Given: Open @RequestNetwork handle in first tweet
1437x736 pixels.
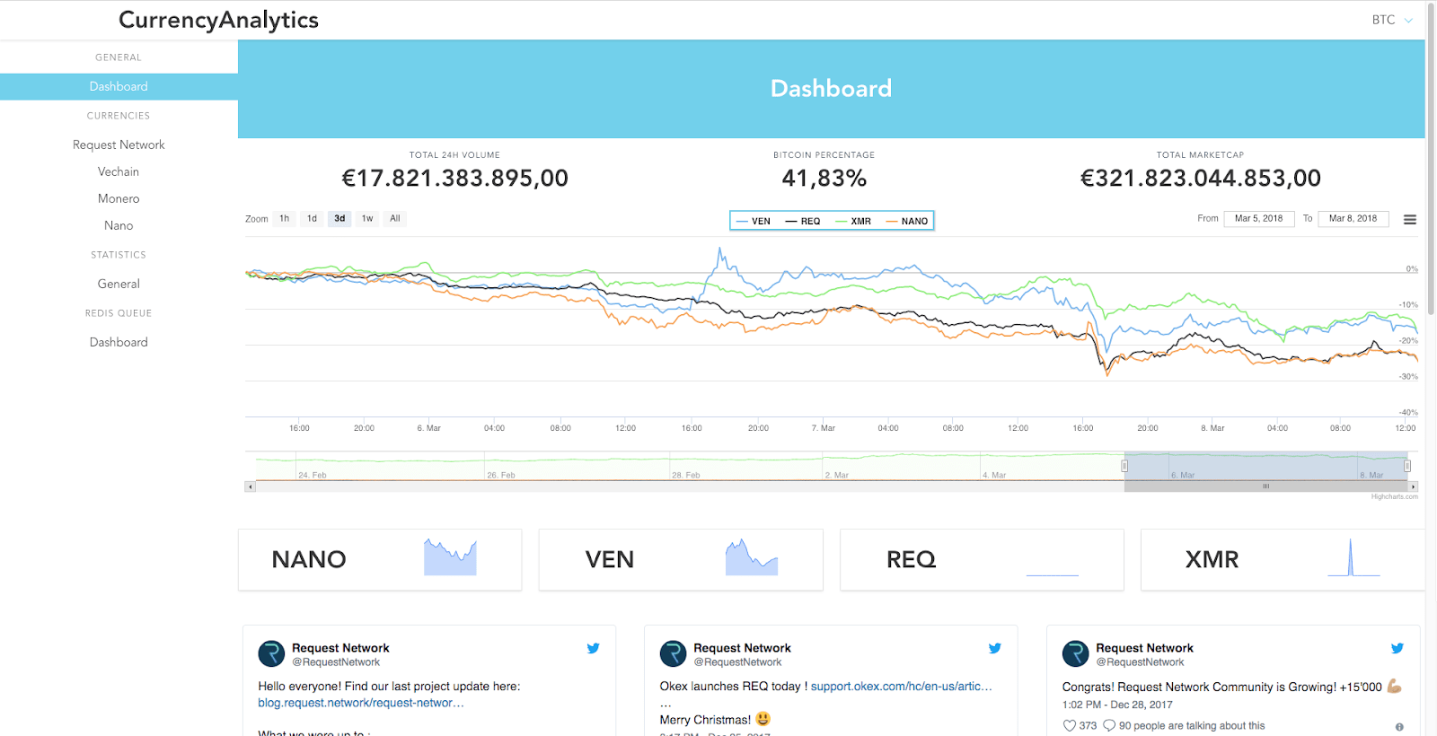Looking at the screenshot, I should pos(336,662).
